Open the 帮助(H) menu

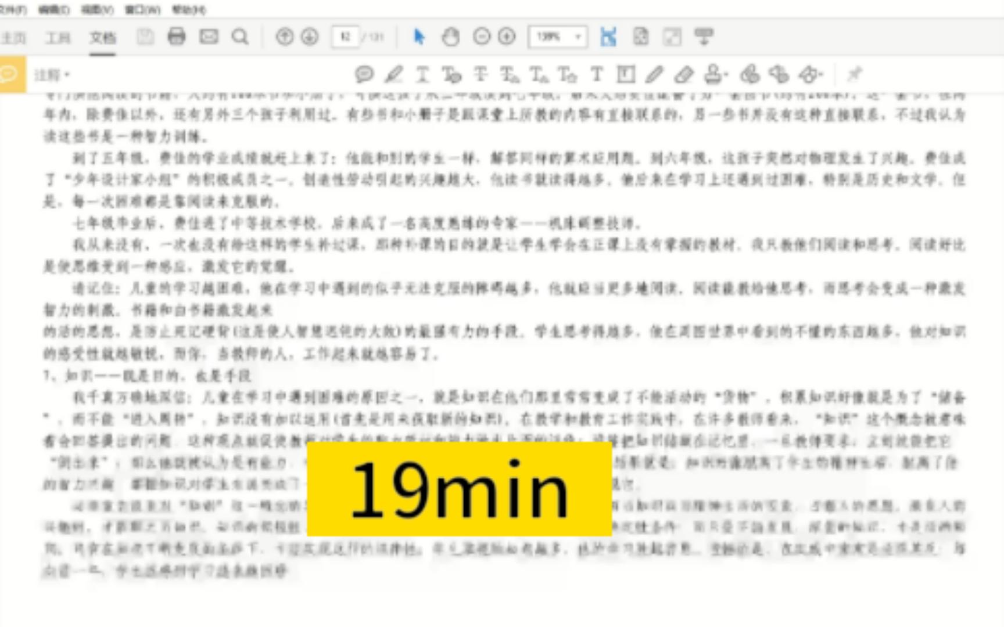click(189, 10)
